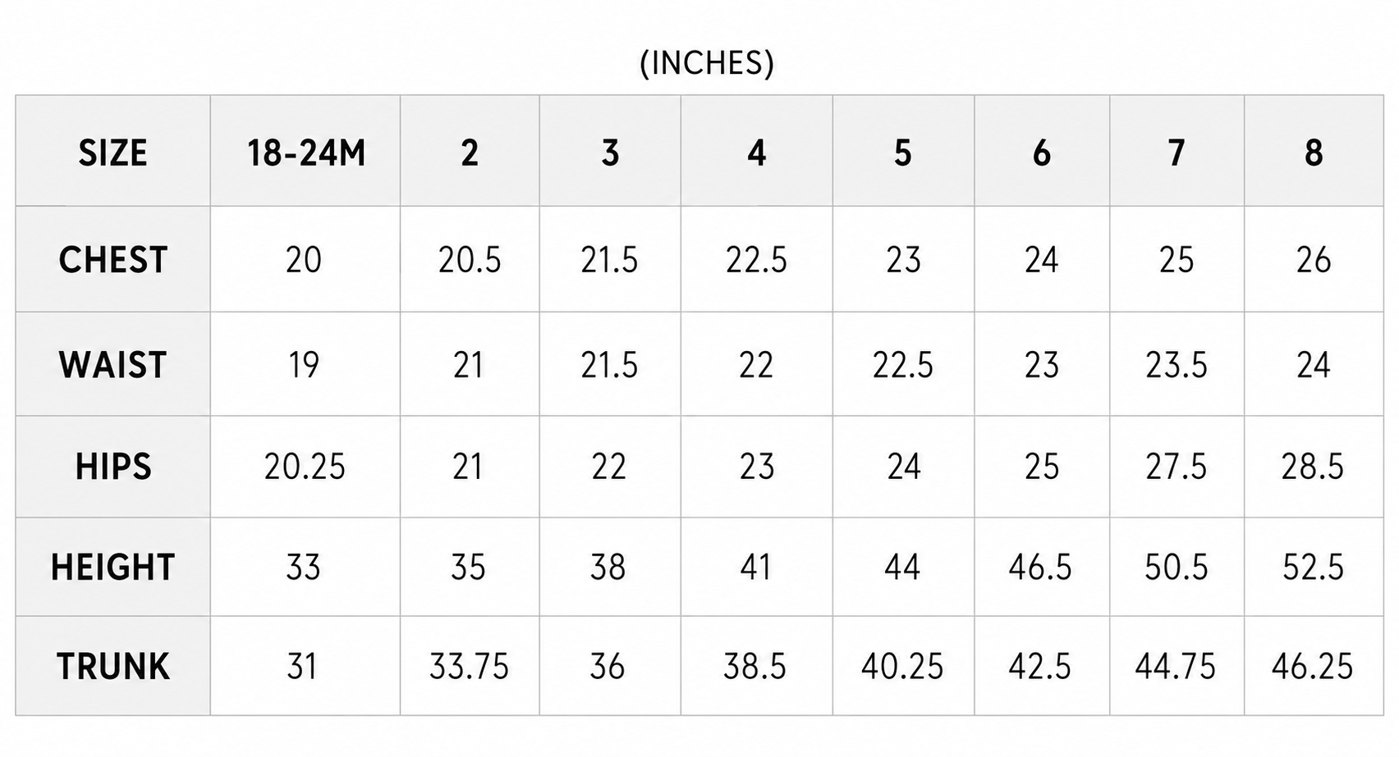This screenshot has width=1399, height=757.
Task: Click the trunk value 33.75
Action: coord(469,666)
